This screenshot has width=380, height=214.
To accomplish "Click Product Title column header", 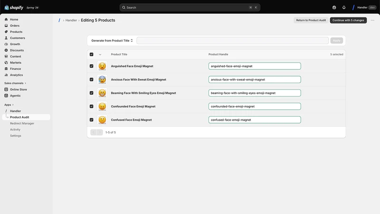I will [119, 54].
